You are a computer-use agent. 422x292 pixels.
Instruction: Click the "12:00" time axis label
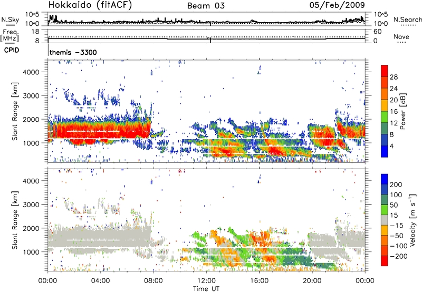click(x=206, y=281)
